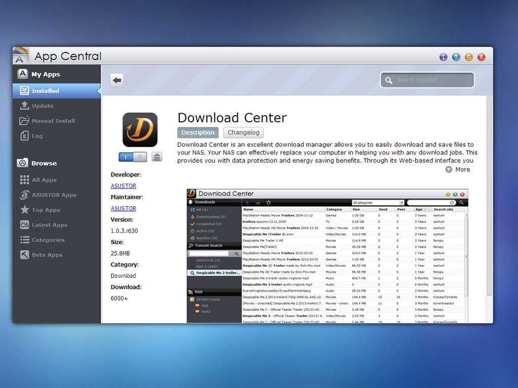
Task: Click the Browse header icon
Action: click(22, 163)
